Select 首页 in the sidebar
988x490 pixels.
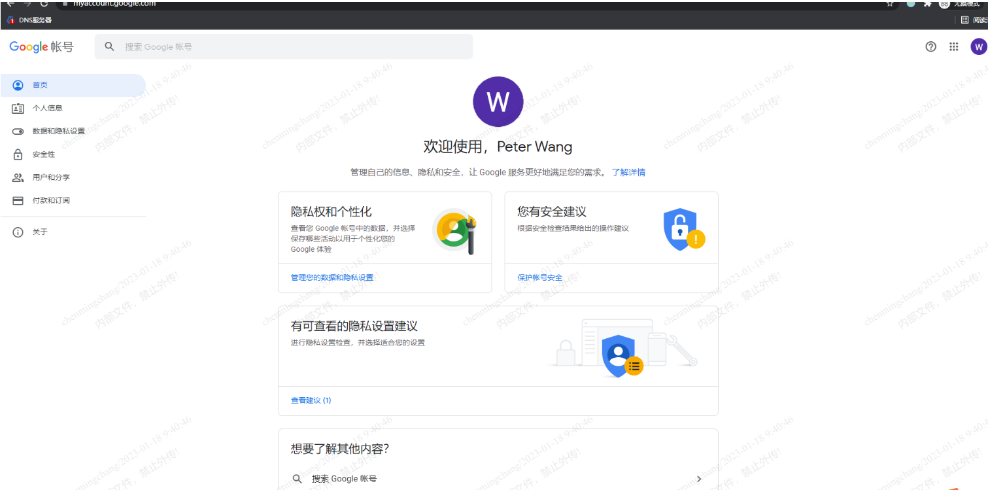click(x=73, y=85)
